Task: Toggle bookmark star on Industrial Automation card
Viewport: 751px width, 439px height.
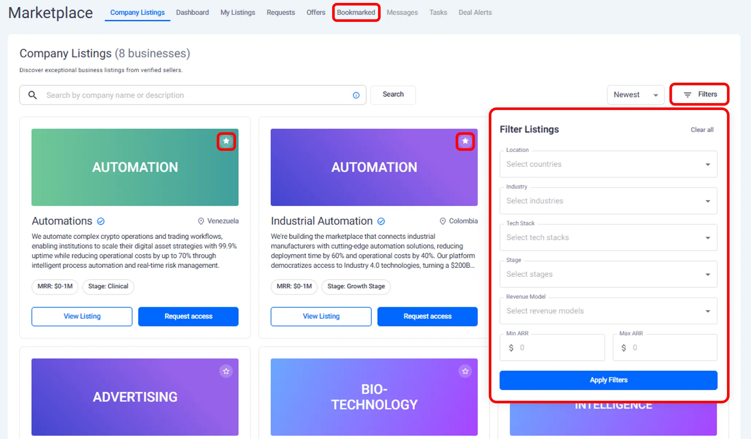Action: point(465,141)
